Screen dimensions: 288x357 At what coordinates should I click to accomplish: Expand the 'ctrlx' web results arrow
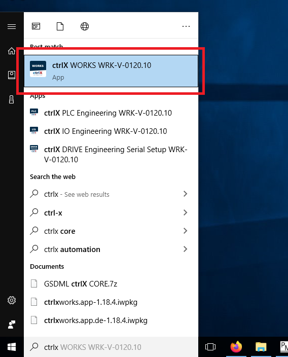pyautogui.click(x=185, y=194)
